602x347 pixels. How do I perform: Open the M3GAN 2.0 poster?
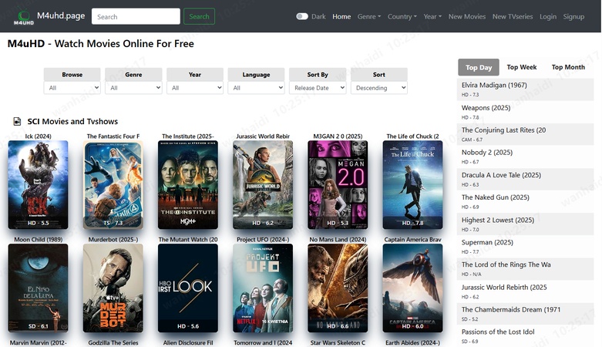(x=338, y=184)
